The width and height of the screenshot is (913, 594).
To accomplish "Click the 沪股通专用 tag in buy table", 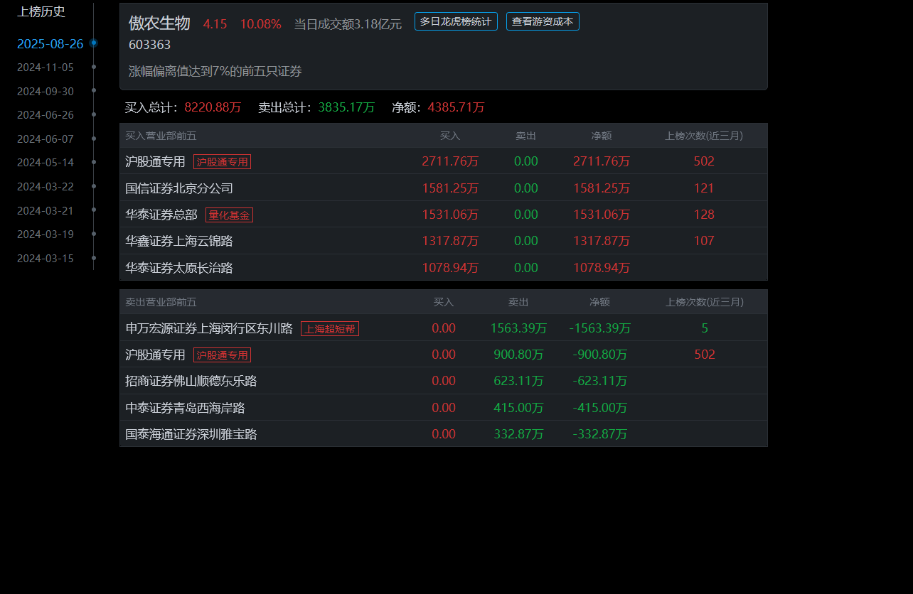I will [x=222, y=162].
